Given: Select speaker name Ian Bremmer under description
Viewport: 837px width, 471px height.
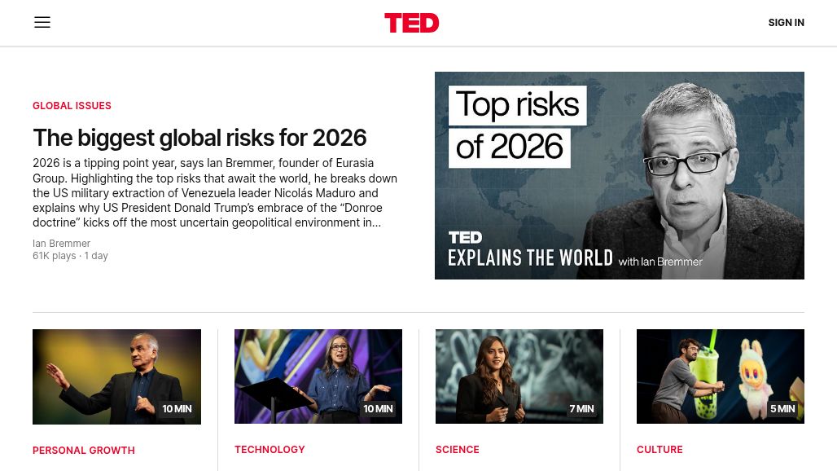Looking at the screenshot, I should [x=61, y=244].
